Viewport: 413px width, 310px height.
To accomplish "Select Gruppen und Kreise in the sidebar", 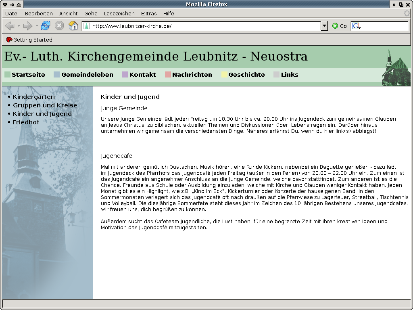I will click(45, 105).
